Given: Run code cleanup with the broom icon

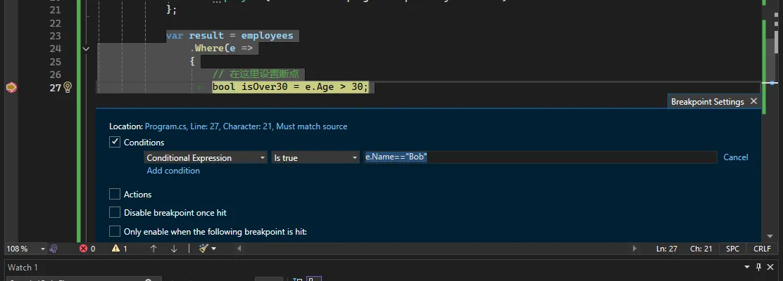Looking at the screenshot, I should coord(203,248).
